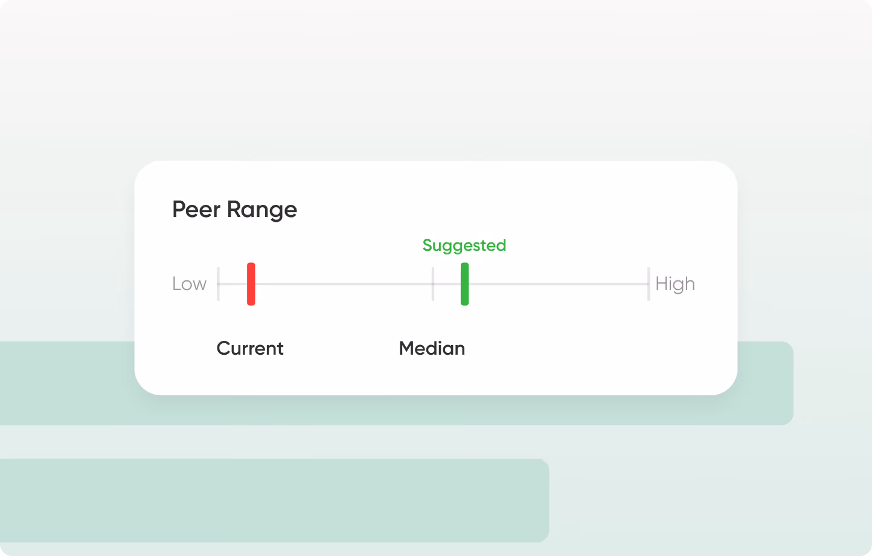Click the range track between Current and Median
The width and height of the screenshot is (872, 556).
point(343,284)
